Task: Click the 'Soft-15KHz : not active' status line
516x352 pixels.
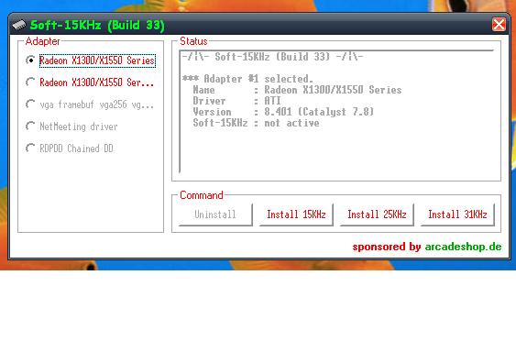Action: click(256, 123)
